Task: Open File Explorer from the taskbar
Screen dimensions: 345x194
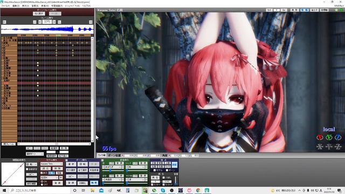Action: (92, 190)
